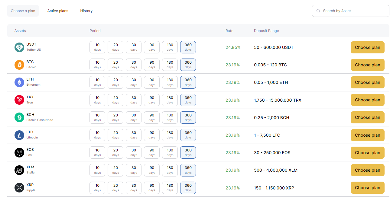Click deposit range 50 - 600,000 USDT

[274, 47]
